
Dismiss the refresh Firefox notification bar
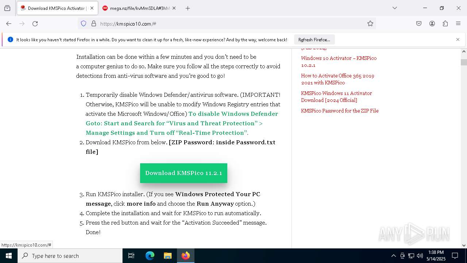click(x=458, y=39)
